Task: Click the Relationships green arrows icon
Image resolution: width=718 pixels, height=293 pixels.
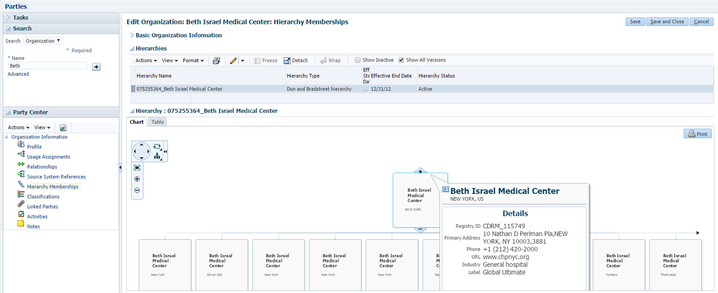Action: (x=21, y=164)
